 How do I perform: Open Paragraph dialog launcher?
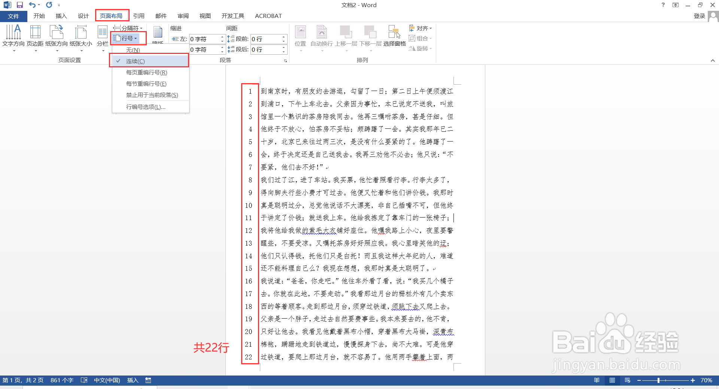pyautogui.click(x=285, y=61)
